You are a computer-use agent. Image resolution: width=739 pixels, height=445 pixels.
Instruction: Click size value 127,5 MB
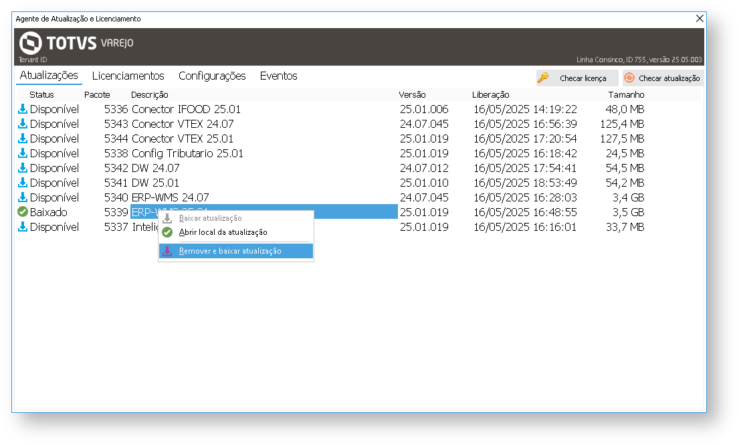pos(622,139)
